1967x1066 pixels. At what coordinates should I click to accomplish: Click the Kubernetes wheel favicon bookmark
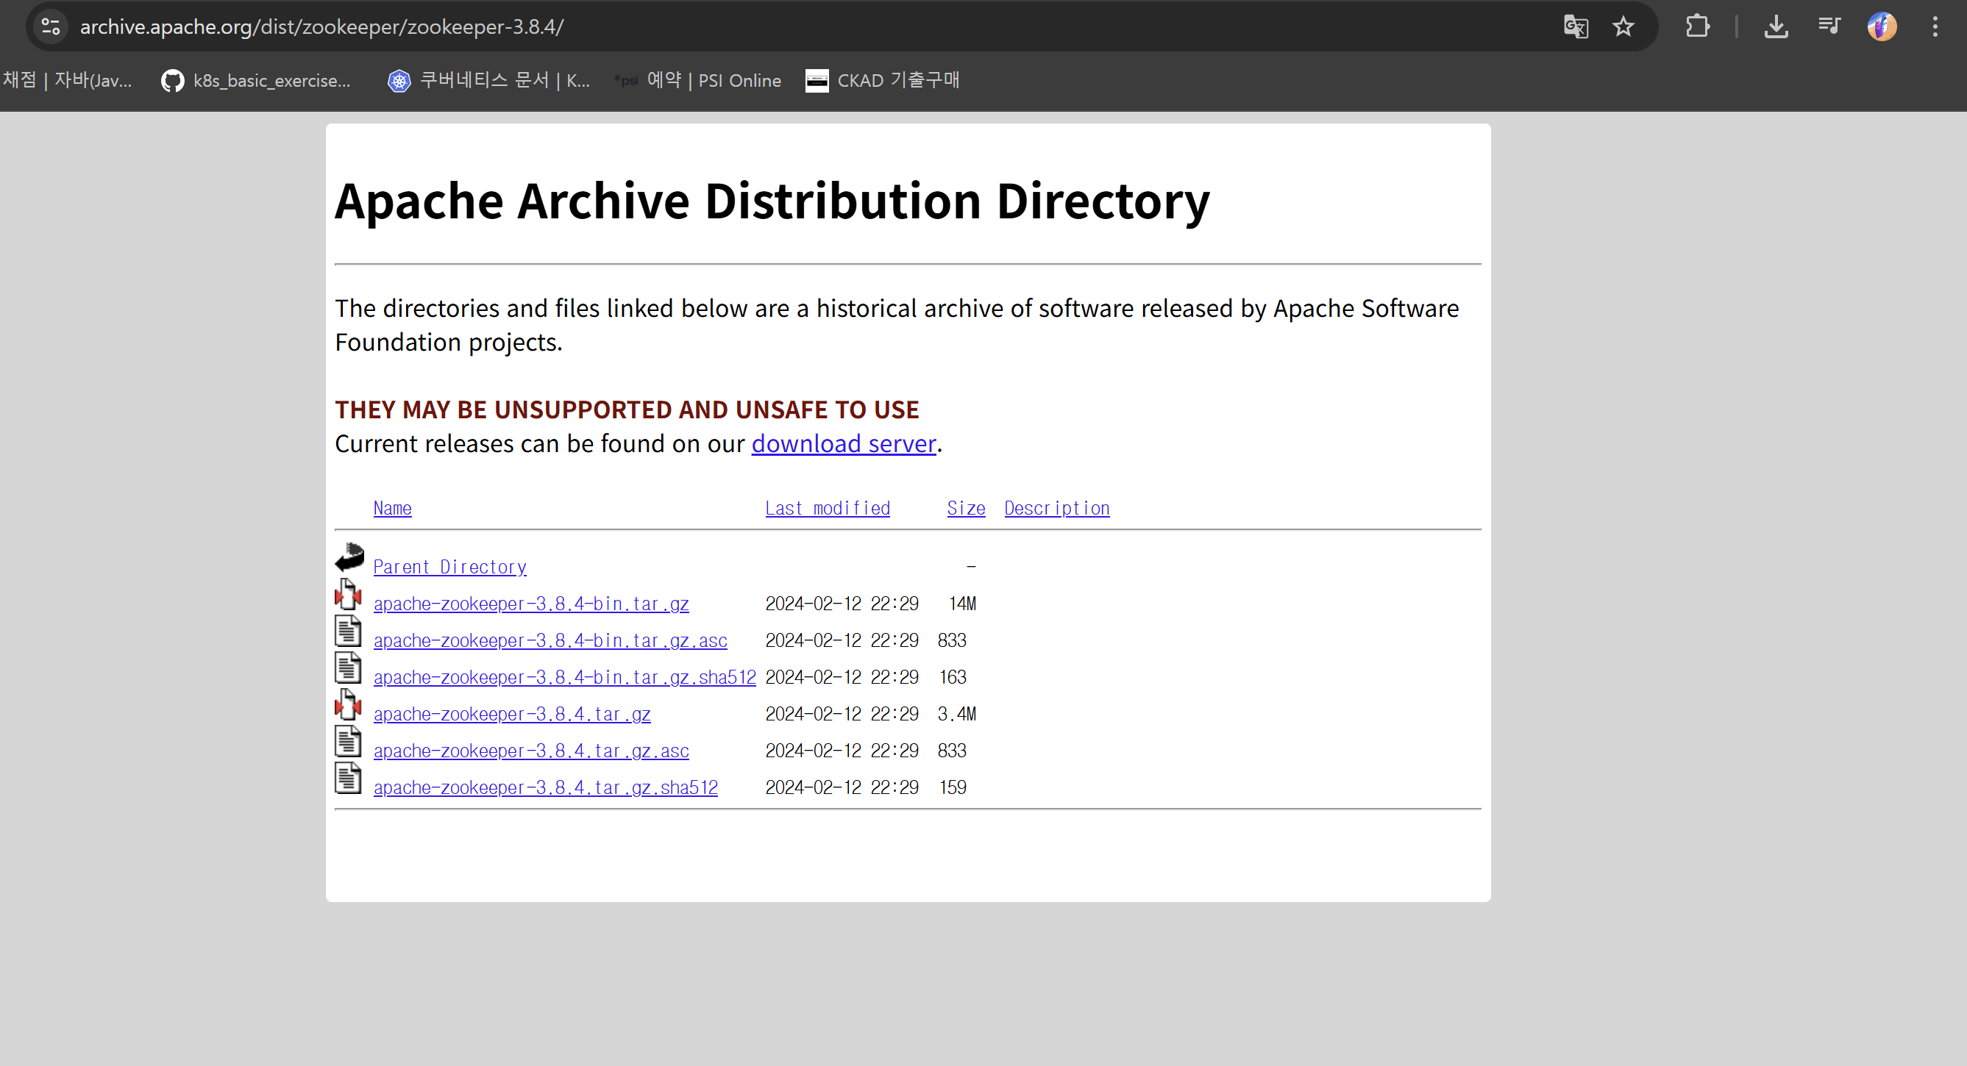click(x=399, y=80)
